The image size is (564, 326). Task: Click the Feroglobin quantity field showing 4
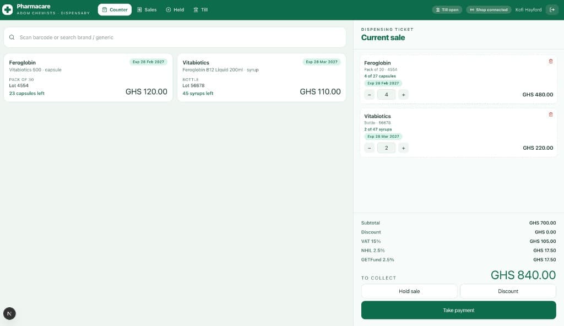pyautogui.click(x=386, y=95)
